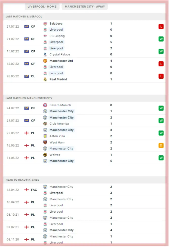Click the Wolves team crest
Image resolution: width=169 pixels, height=247 pixels.
(45, 155)
